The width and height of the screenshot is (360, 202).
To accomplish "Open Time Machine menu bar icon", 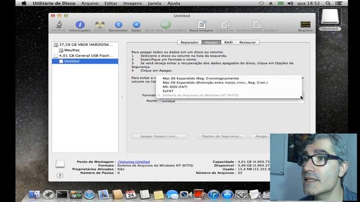I will pos(261,3).
